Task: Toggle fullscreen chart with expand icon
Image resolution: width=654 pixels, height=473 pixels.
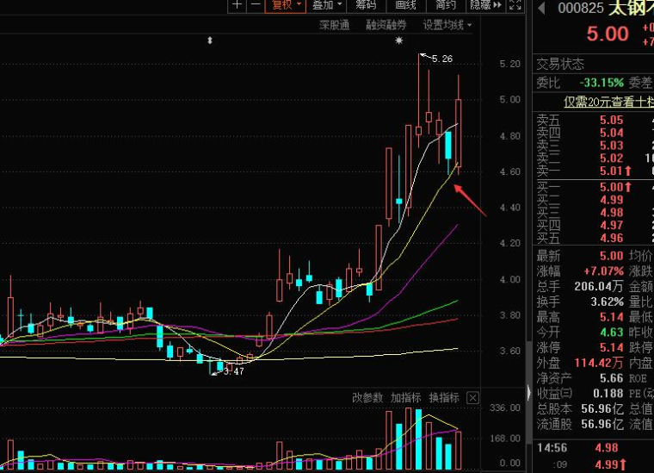Action: 515,5
